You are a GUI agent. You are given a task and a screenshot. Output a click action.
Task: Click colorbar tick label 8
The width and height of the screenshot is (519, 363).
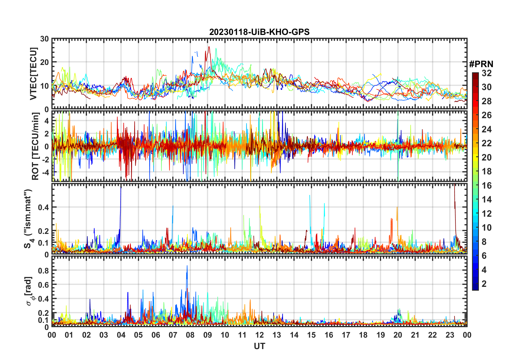click(x=484, y=242)
